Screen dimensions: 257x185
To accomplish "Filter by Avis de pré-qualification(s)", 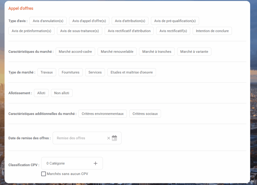I will (x=175, y=21).
